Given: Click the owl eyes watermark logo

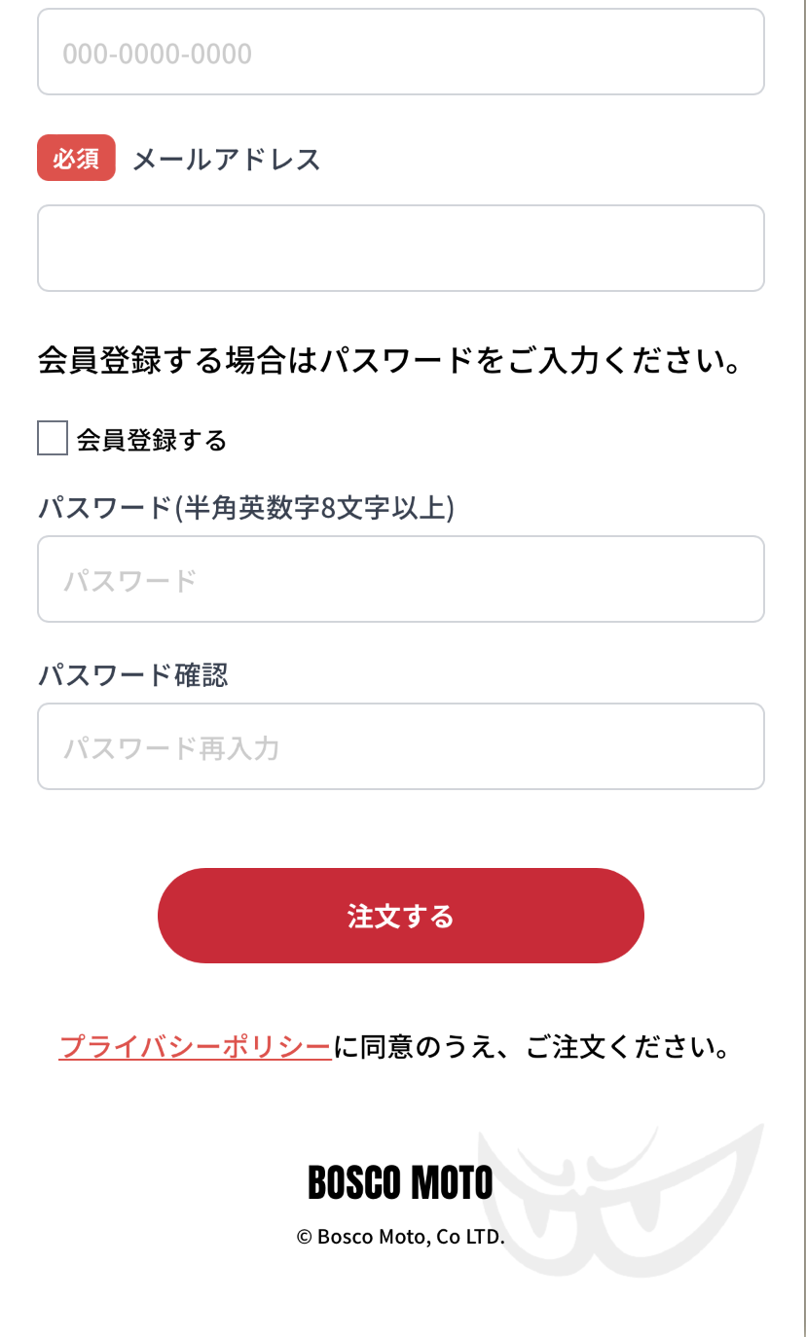Looking at the screenshot, I should [623, 1202].
